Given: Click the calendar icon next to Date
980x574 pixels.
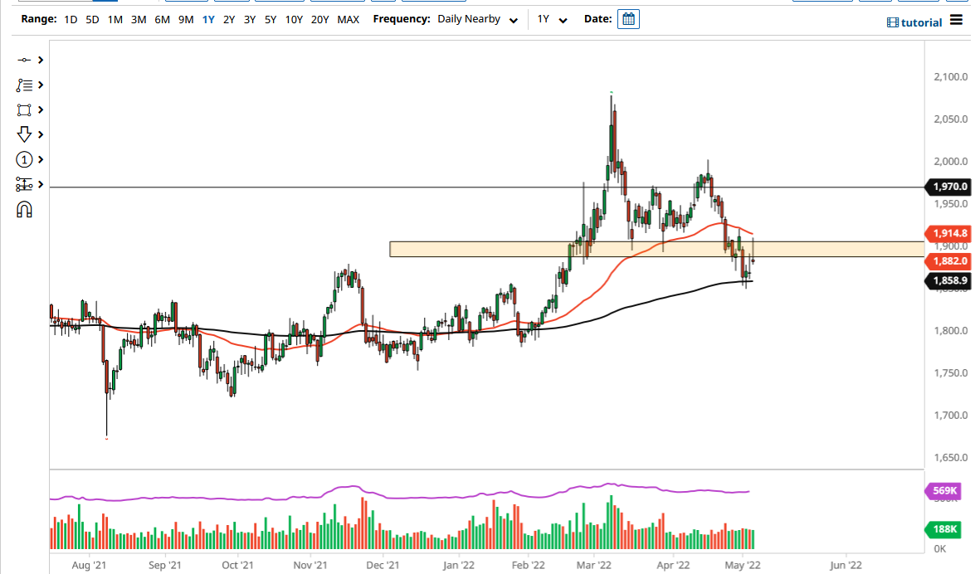Looking at the screenshot, I should (x=628, y=18).
